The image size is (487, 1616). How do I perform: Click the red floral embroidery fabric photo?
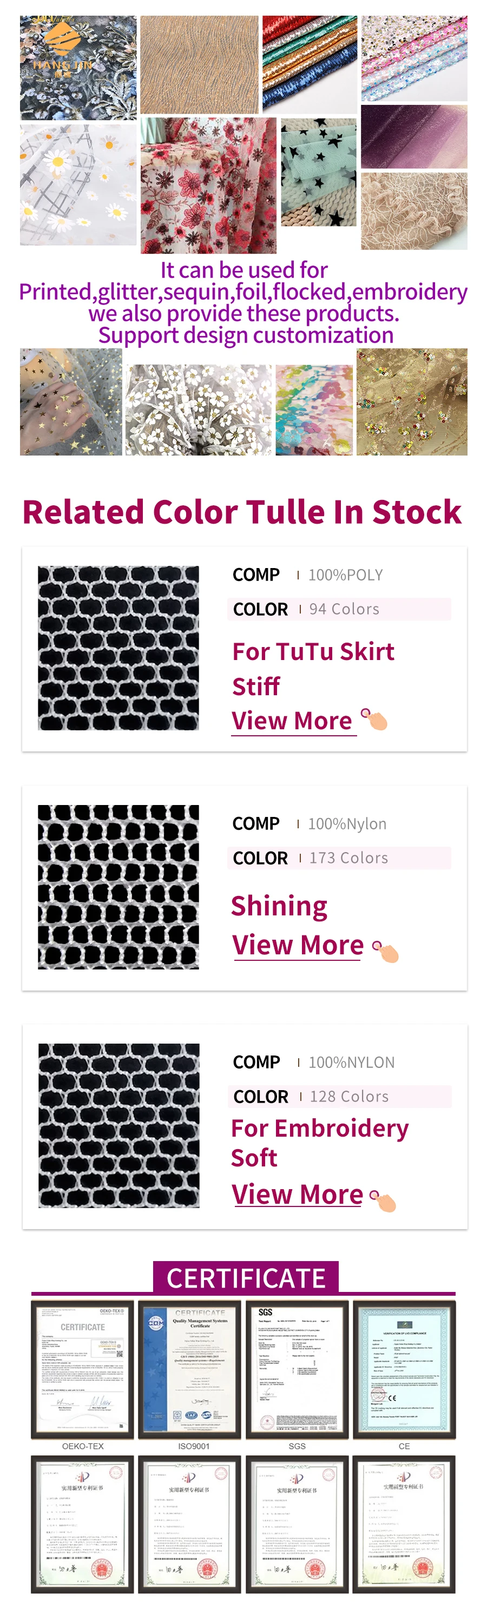(x=208, y=186)
